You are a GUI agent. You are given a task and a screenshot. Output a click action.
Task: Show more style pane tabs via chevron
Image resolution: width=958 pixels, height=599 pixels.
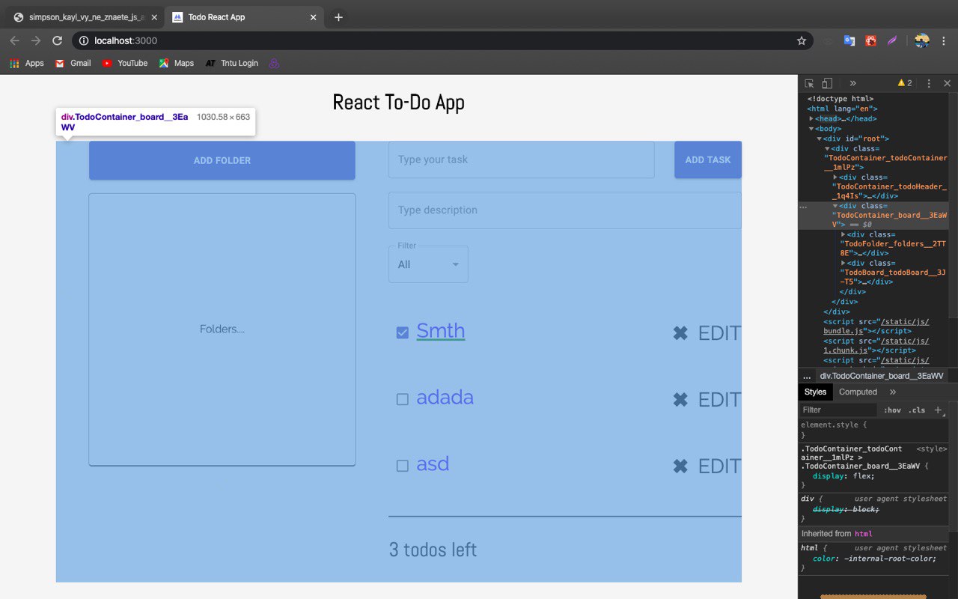(x=893, y=392)
